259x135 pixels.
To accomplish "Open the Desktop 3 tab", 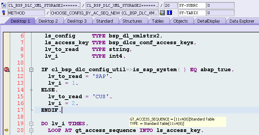I will [77, 21].
